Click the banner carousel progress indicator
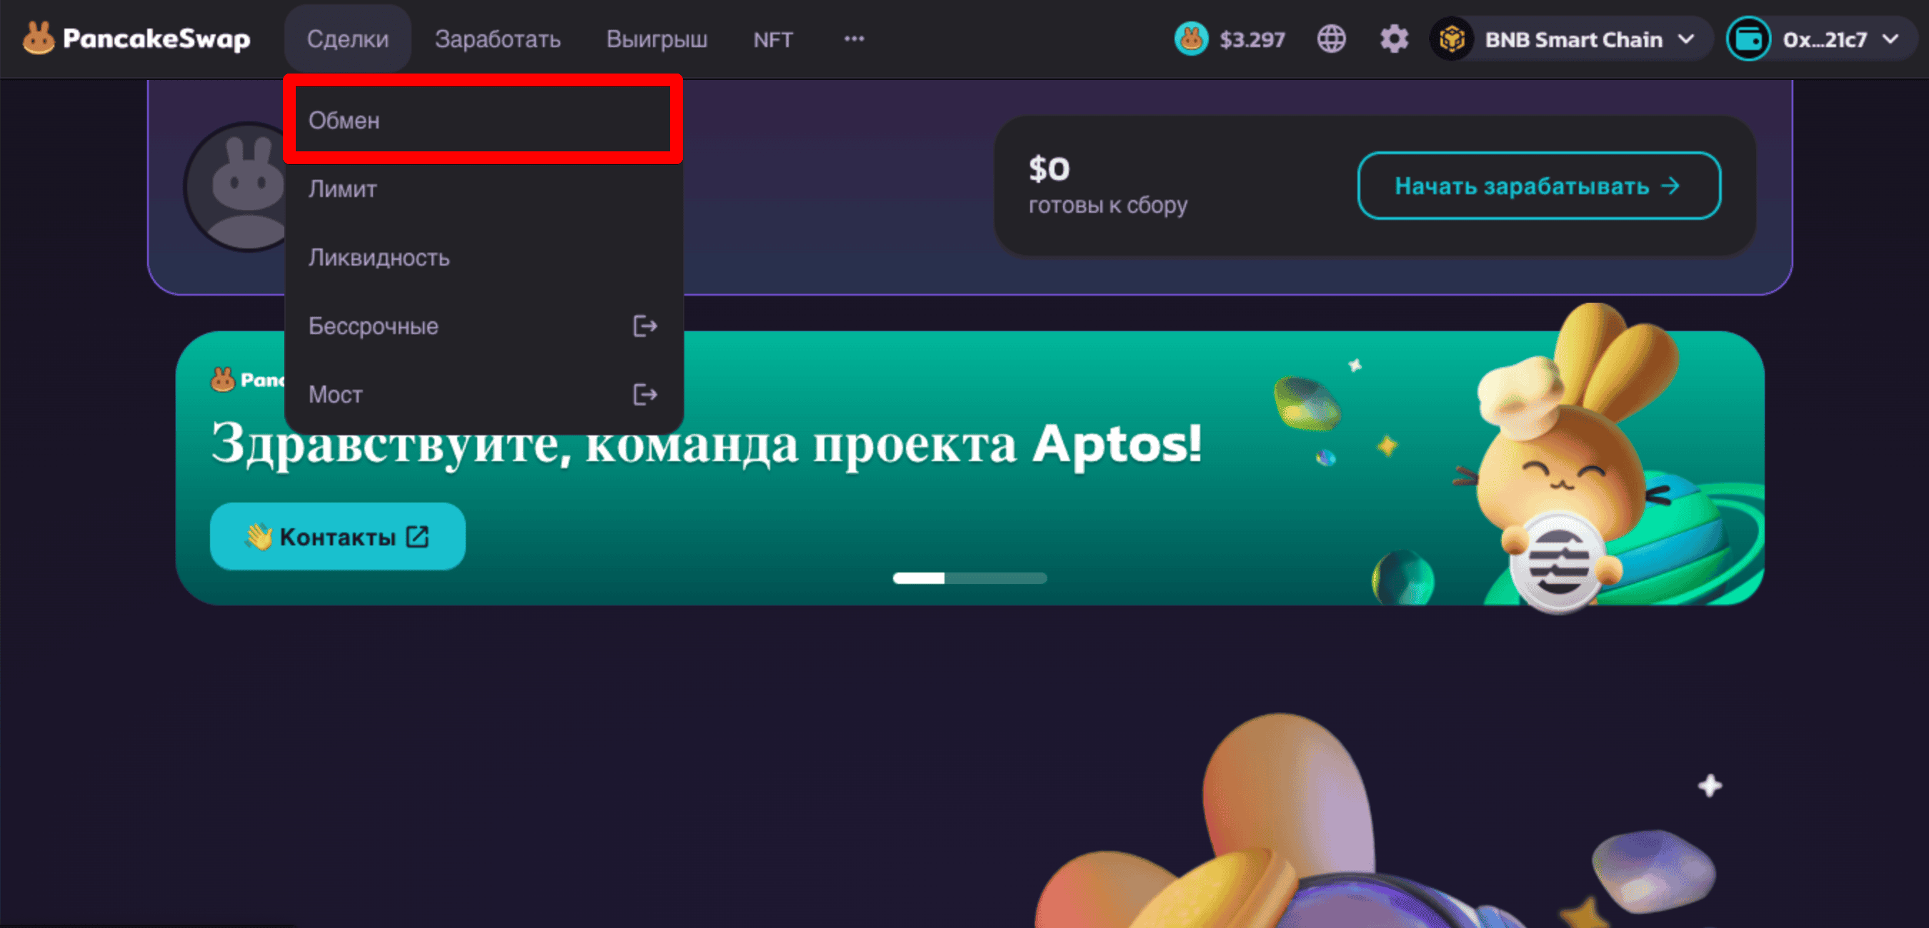 (x=969, y=578)
